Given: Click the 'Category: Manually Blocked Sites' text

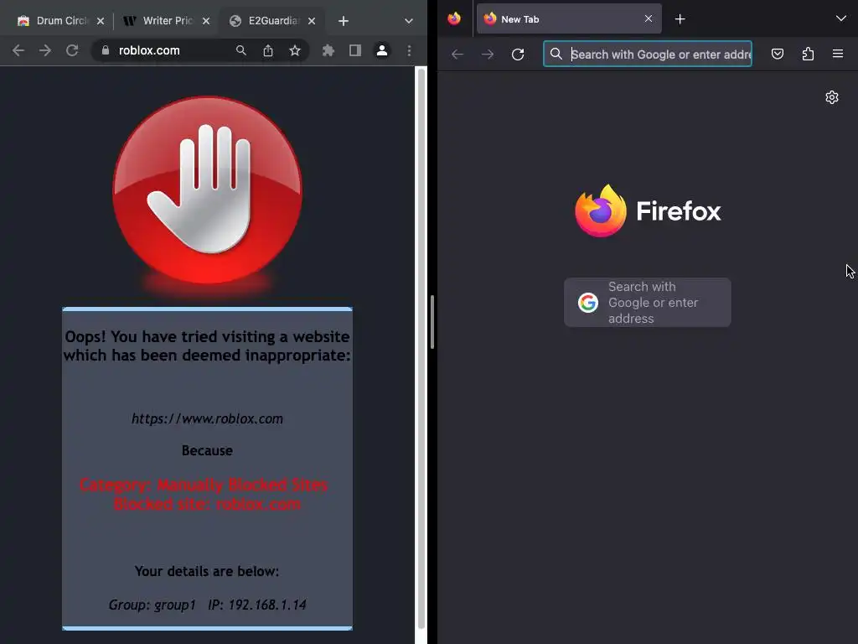Looking at the screenshot, I should [204, 485].
